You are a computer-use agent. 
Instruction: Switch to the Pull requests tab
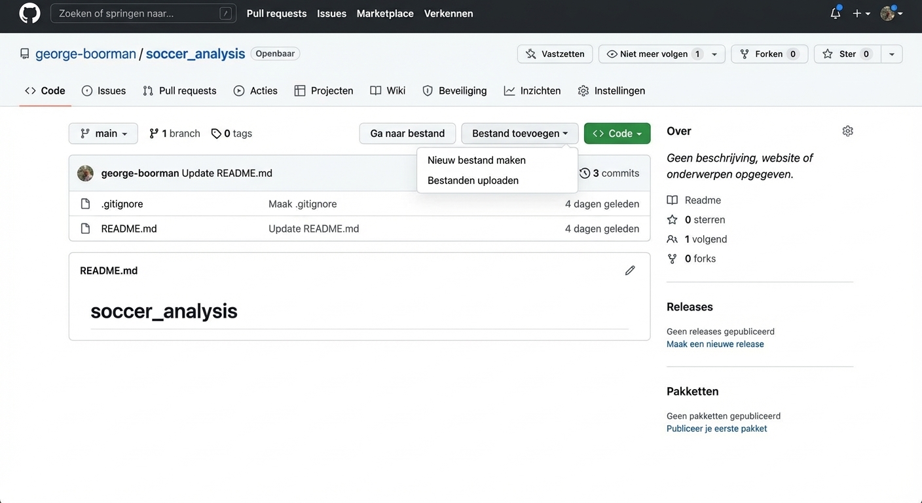[x=188, y=90]
